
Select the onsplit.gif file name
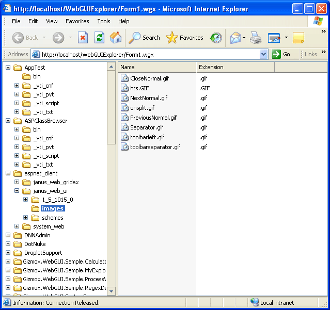[142, 108]
